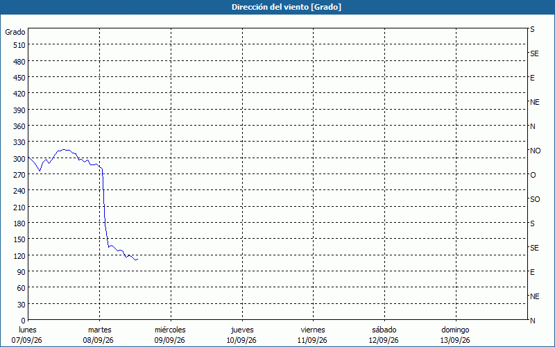Image resolution: width=555 pixels, height=347 pixels.
Task: Click the '210' axis value
Action: point(19,208)
